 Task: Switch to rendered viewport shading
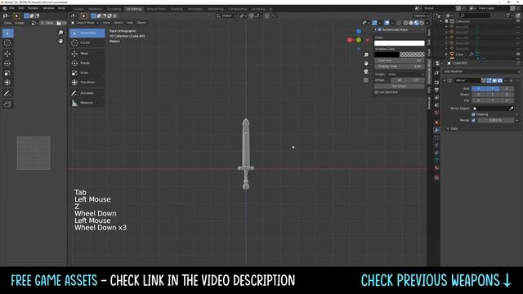click(422, 23)
